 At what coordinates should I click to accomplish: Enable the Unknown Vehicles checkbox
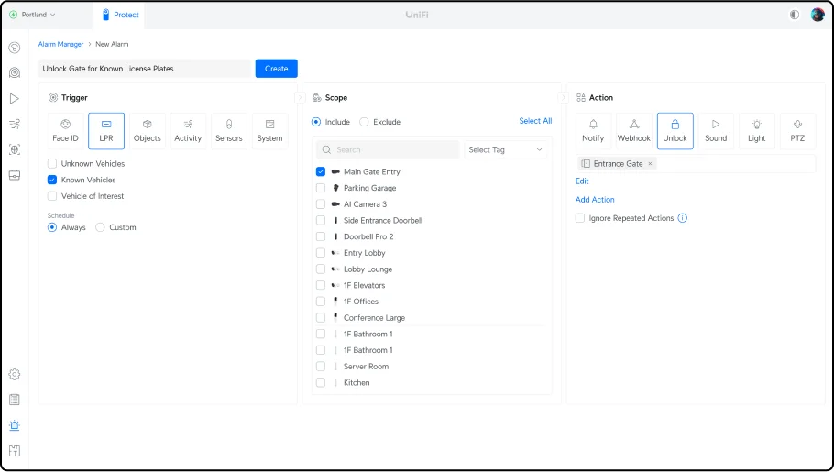[52, 164]
